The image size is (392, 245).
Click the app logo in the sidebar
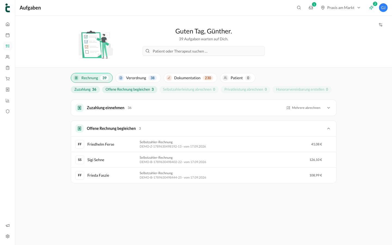(x=8, y=8)
